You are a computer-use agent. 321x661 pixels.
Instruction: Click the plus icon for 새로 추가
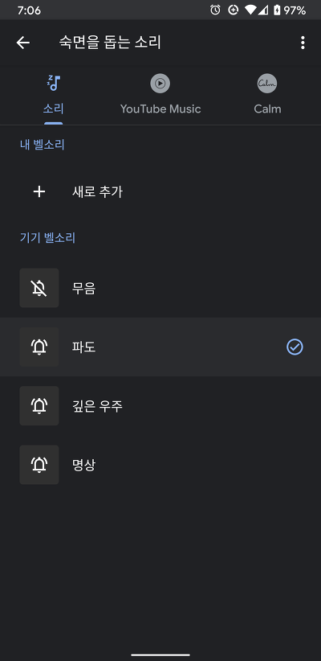(x=39, y=192)
